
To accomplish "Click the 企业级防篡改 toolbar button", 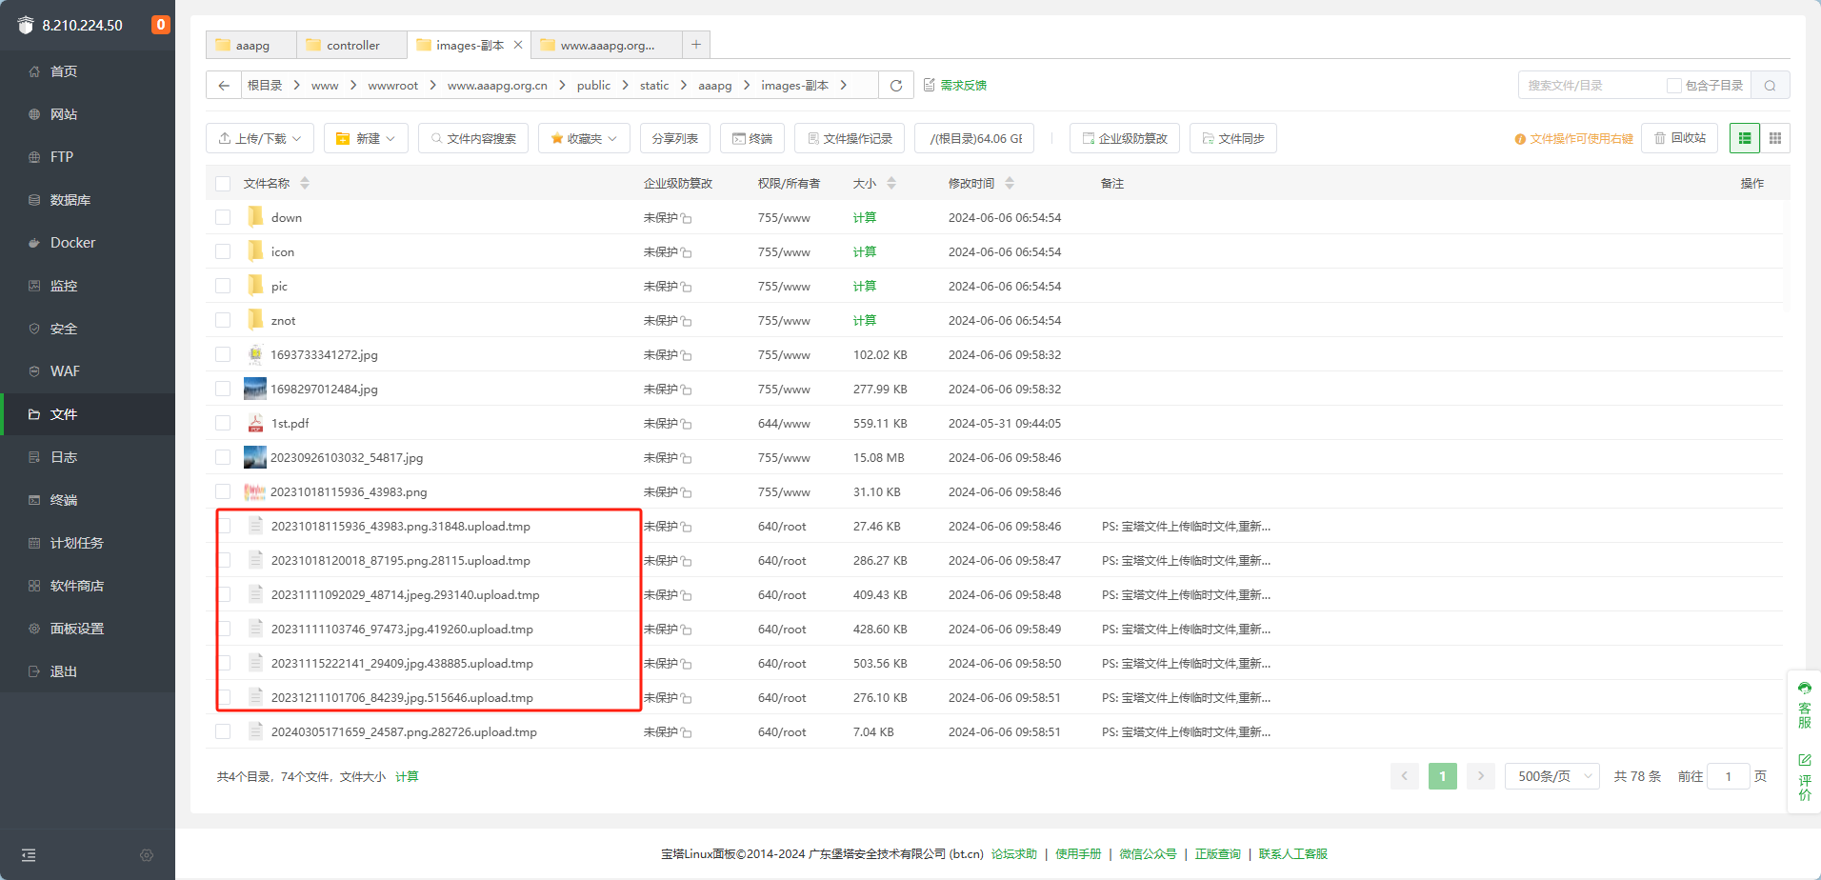I will (x=1125, y=138).
